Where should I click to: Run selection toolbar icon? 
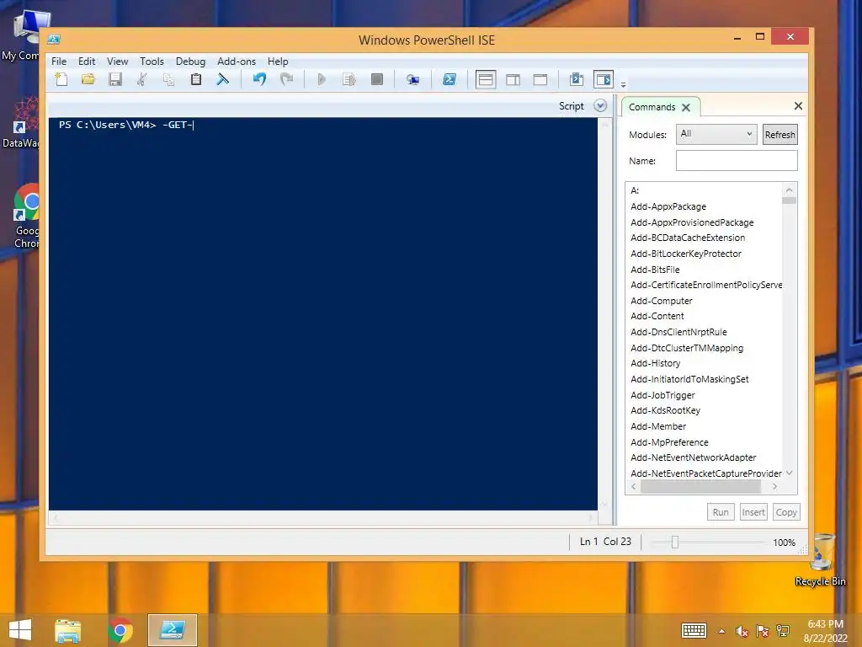(349, 79)
